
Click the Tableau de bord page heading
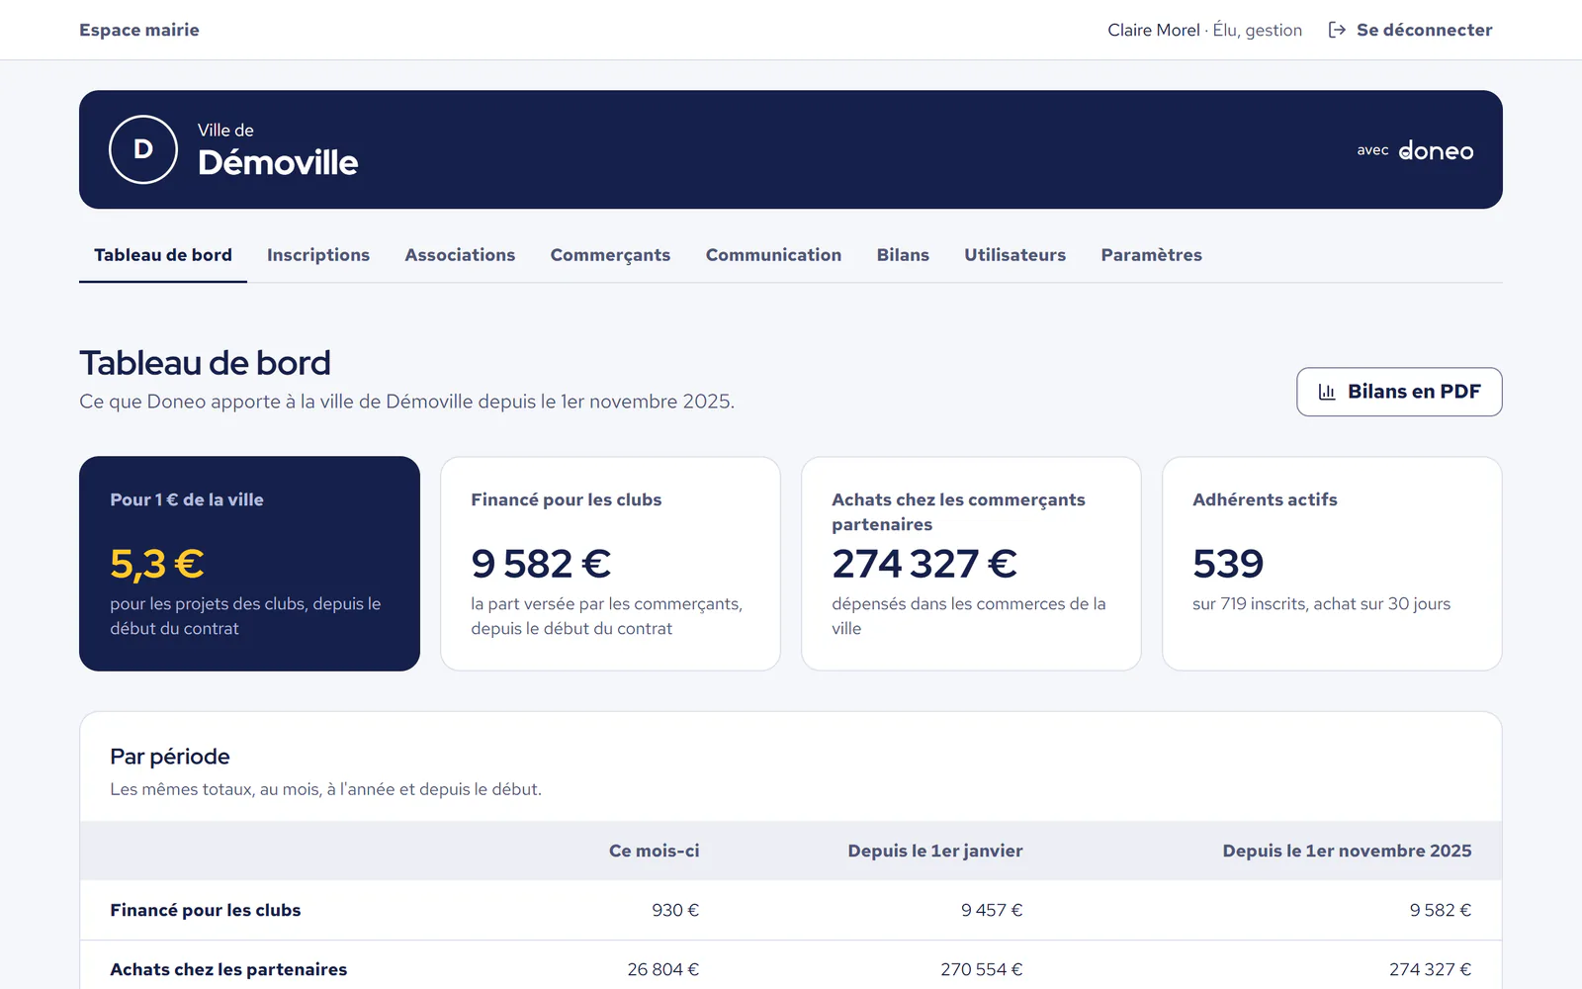tap(205, 363)
